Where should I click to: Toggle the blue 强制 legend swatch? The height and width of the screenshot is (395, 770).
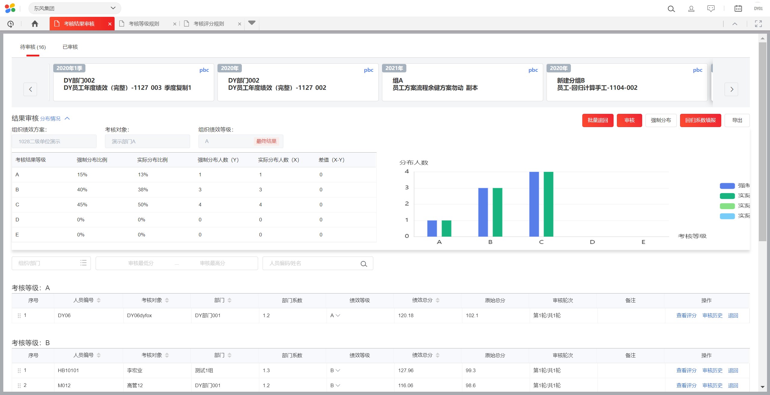(x=727, y=186)
